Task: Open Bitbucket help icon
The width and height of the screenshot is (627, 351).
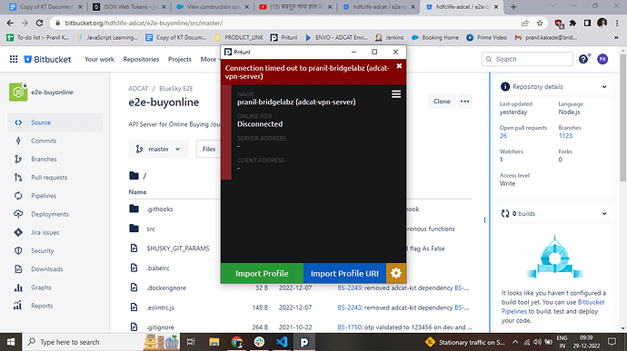Action: click(583, 59)
